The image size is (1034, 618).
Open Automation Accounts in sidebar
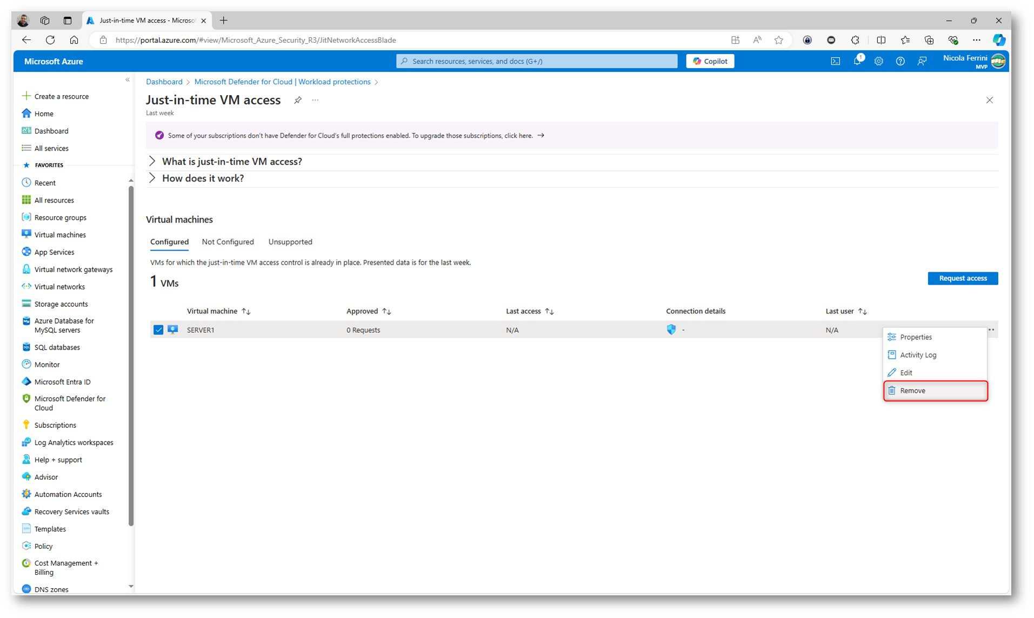coord(62,494)
